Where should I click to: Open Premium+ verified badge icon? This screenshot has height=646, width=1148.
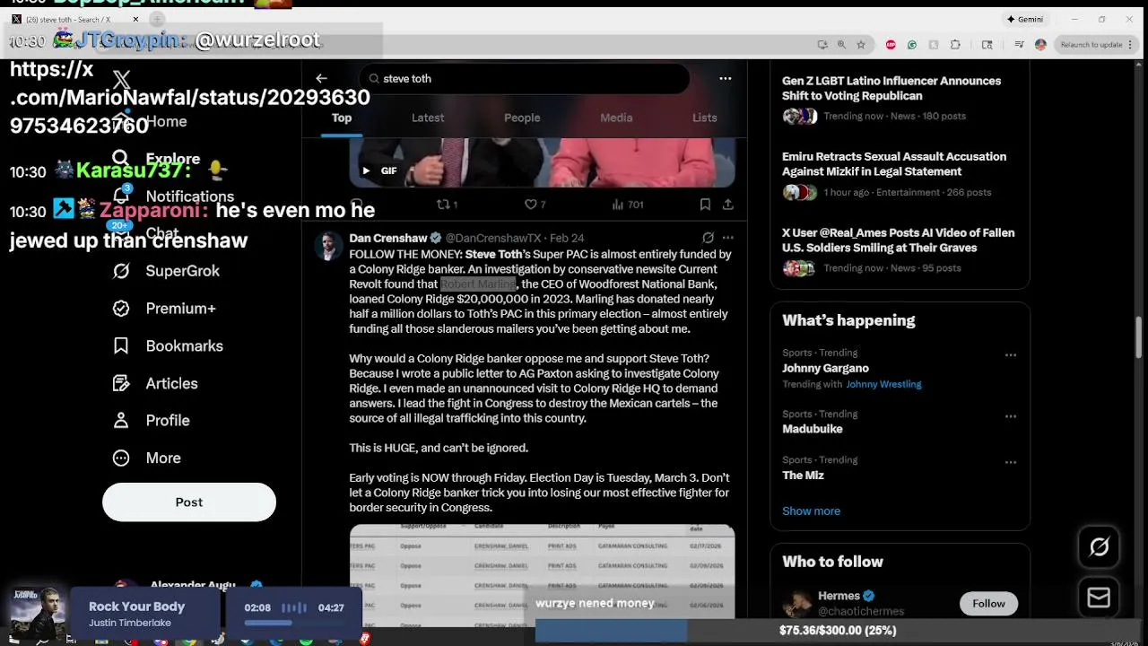click(x=121, y=308)
